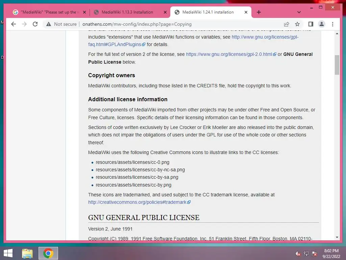
Task: Minimize the Chrome window
Action: (311, 7)
